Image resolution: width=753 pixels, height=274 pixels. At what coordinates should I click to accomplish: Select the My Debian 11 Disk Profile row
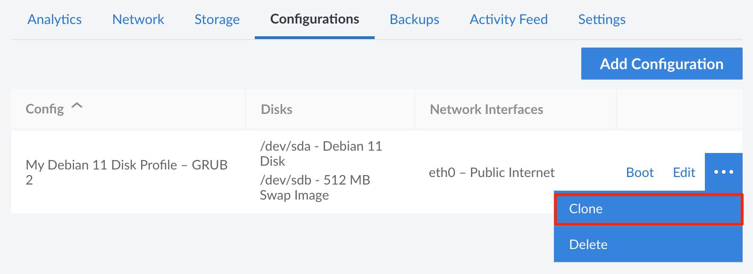pos(126,172)
